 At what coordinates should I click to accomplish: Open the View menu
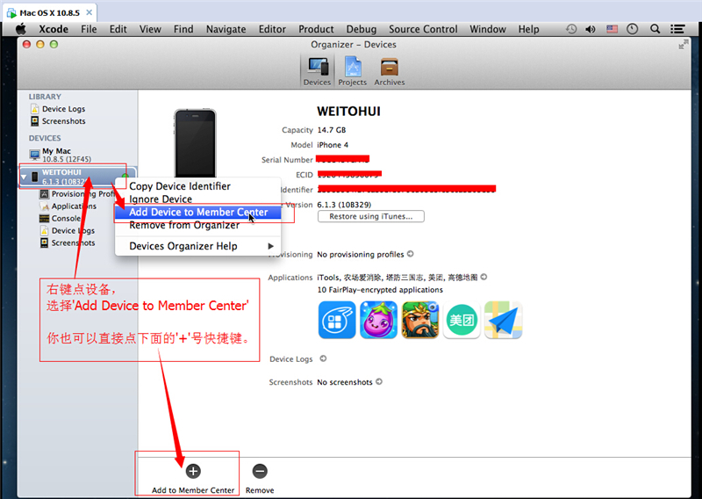pos(150,29)
